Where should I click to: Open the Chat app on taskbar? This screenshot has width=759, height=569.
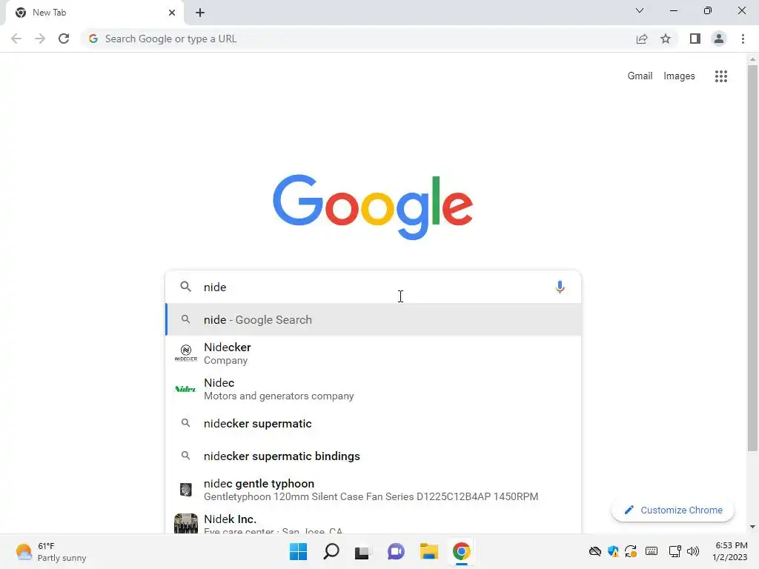pyautogui.click(x=396, y=551)
